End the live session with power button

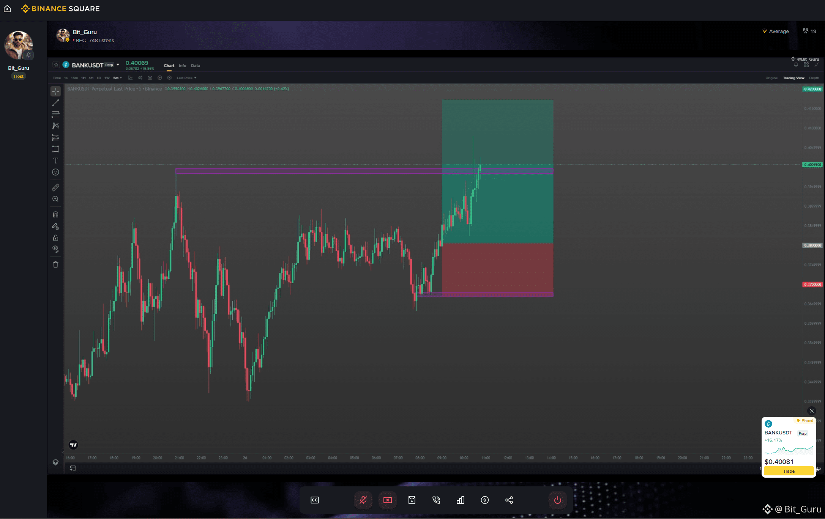click(558, 500)
